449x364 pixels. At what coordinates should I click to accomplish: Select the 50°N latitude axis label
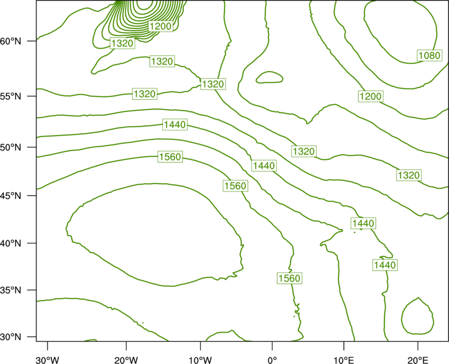[x=11, y=147]
